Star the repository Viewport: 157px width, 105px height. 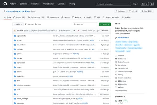pos(147,11)
